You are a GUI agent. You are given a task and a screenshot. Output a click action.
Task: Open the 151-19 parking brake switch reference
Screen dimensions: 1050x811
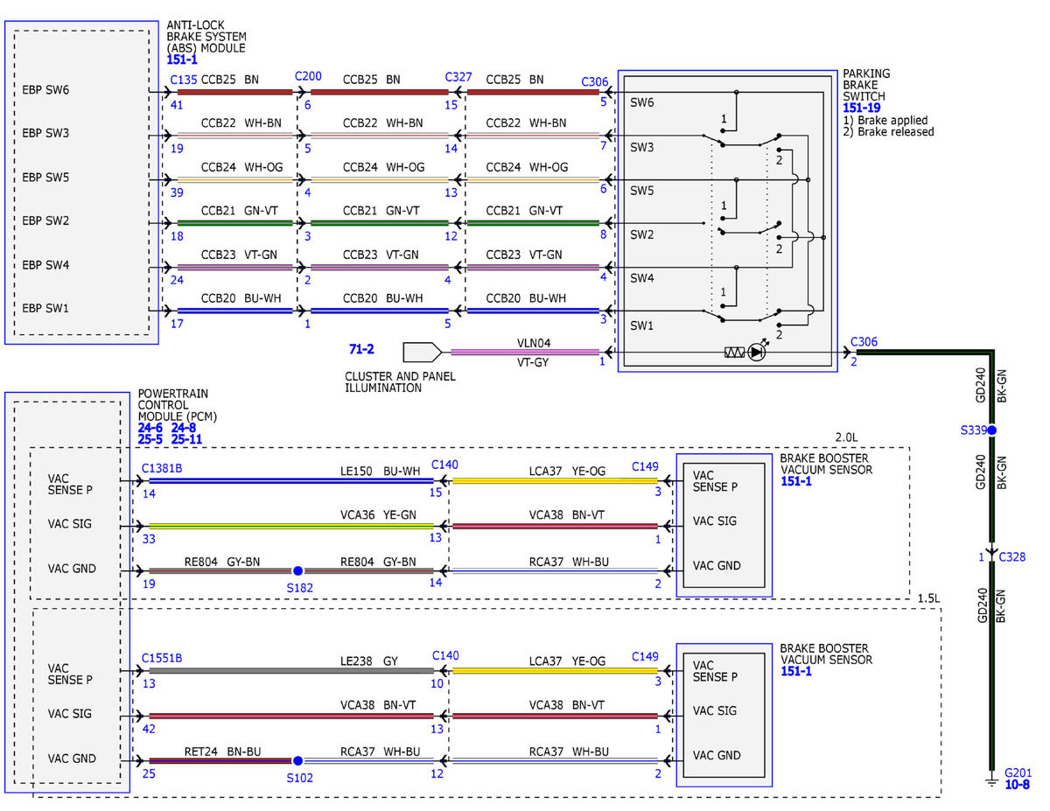click(x=861, y=108)
